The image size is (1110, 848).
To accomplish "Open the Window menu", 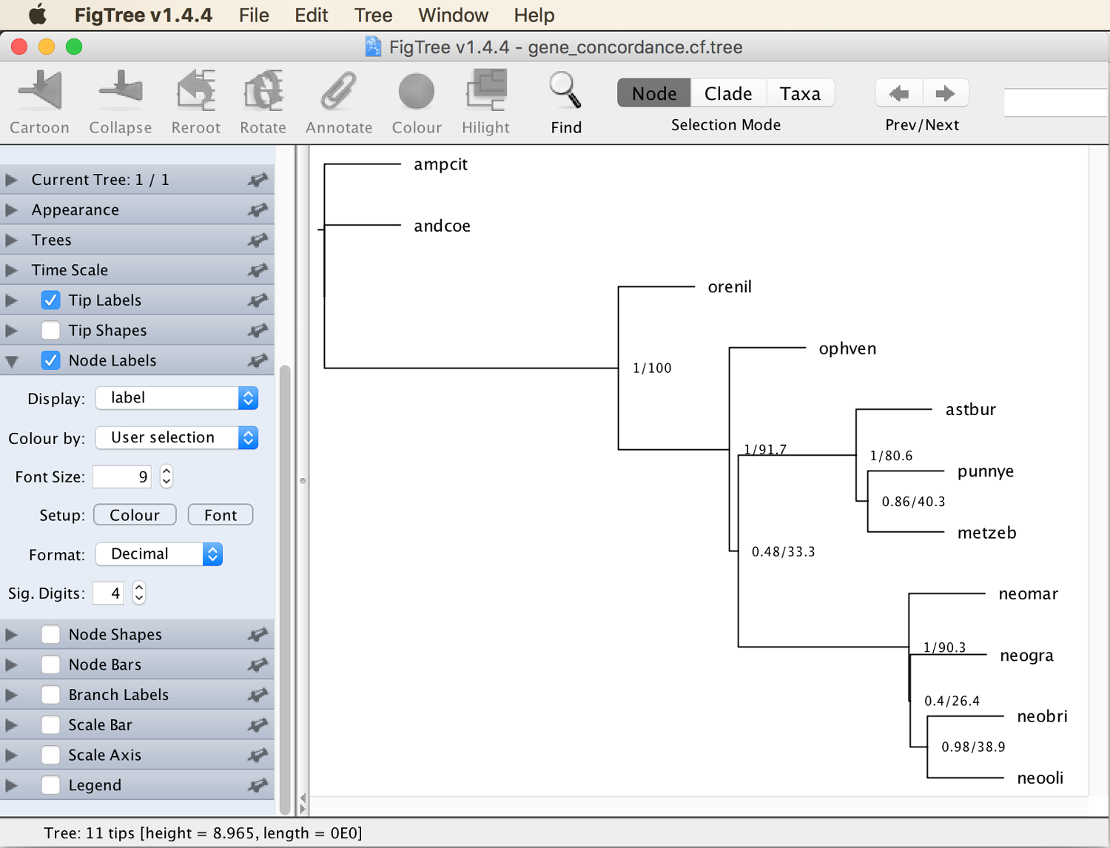I will point(453,15).
